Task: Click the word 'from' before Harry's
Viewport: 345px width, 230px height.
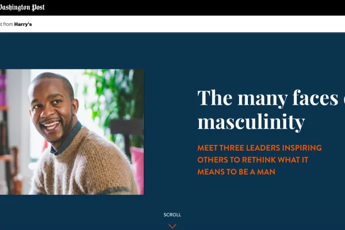Action: 8,24
